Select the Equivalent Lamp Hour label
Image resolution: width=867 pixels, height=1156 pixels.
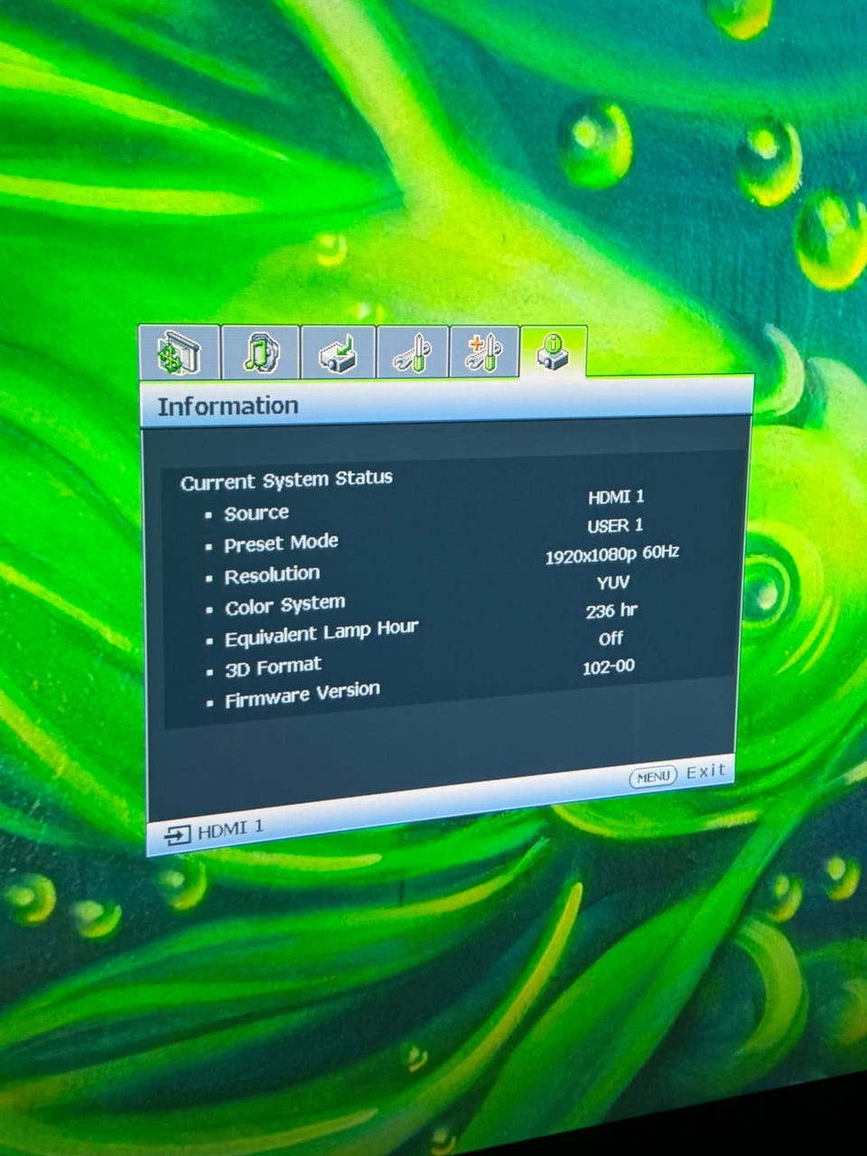[322, 633]
